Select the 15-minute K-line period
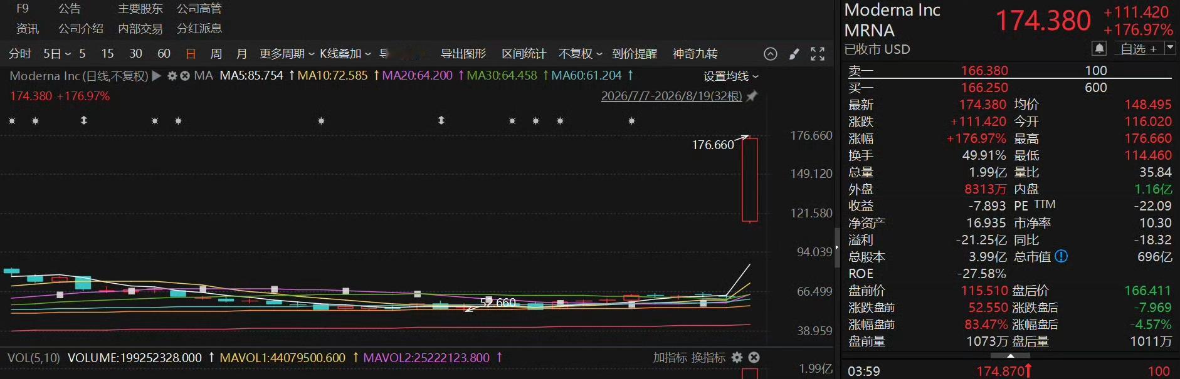Image resolution: width=1180 pixels, height=379 pixels. pos(108,54)
